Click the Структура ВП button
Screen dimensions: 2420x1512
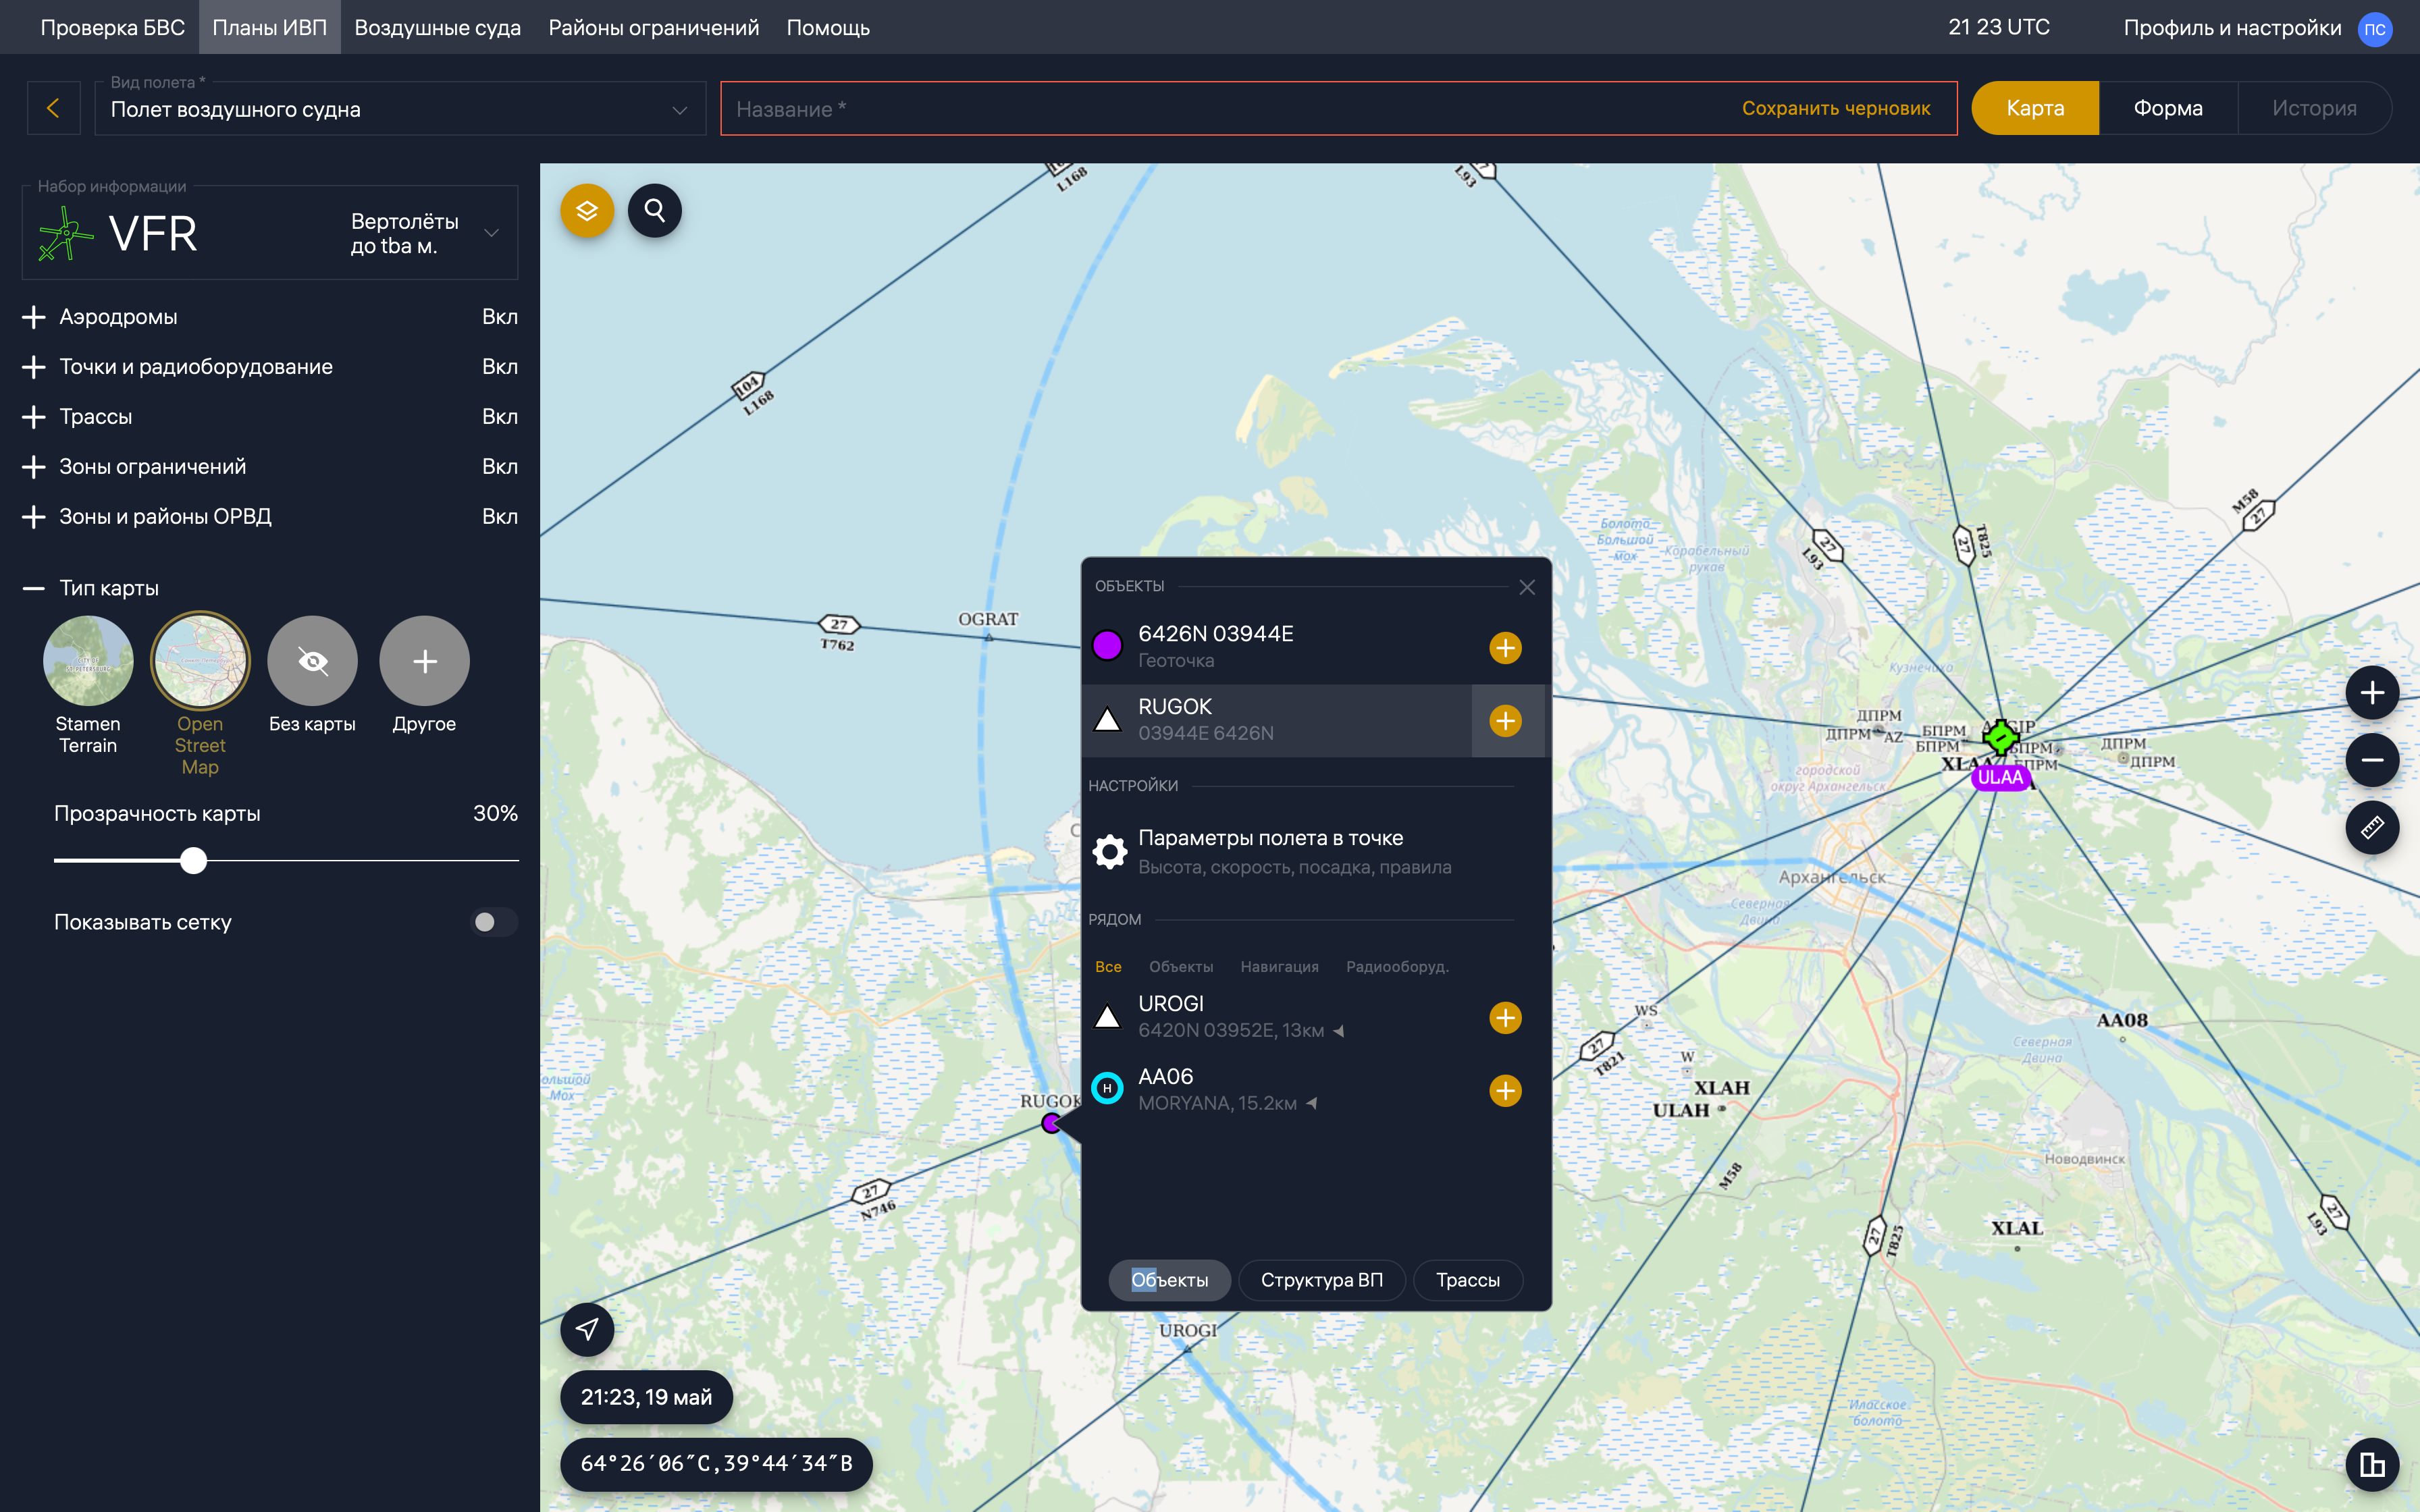(x=1321, y=1280)
